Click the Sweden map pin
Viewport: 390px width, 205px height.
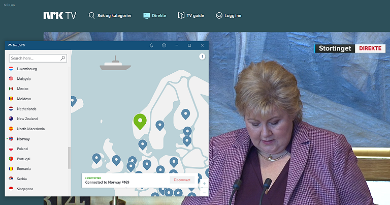click(x=159, y=125)
